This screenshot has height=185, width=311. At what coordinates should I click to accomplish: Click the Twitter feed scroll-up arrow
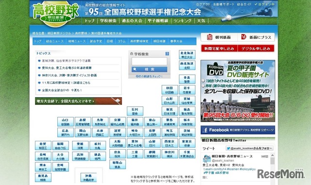tap(273, 156)
